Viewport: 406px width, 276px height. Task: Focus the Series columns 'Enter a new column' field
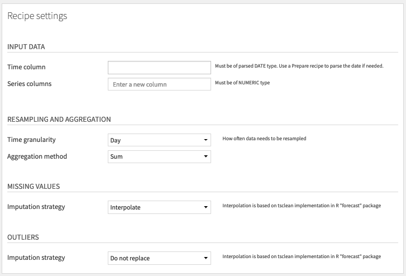[x=159, y=84]
